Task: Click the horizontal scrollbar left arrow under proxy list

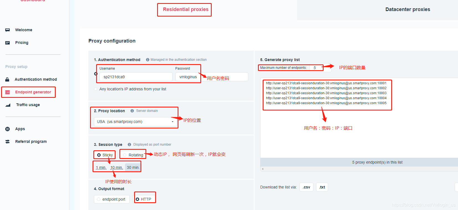Action: click(263, 169)
